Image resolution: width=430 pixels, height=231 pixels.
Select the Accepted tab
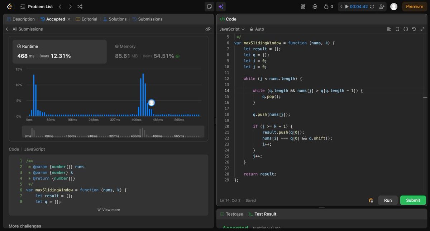(53, 19)
